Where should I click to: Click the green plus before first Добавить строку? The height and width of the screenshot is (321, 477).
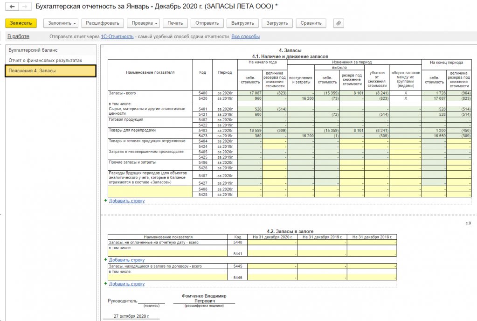point(105,201)
